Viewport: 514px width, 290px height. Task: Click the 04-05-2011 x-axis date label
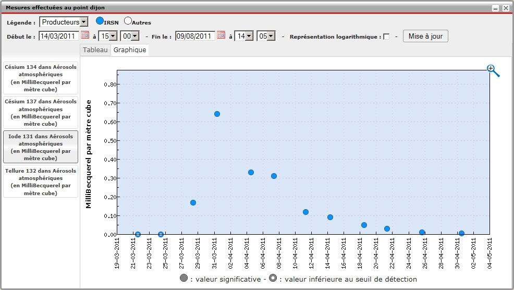pyautogui.click(x=489, y=253)
